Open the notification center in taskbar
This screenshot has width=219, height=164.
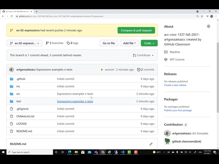(215, 152)
